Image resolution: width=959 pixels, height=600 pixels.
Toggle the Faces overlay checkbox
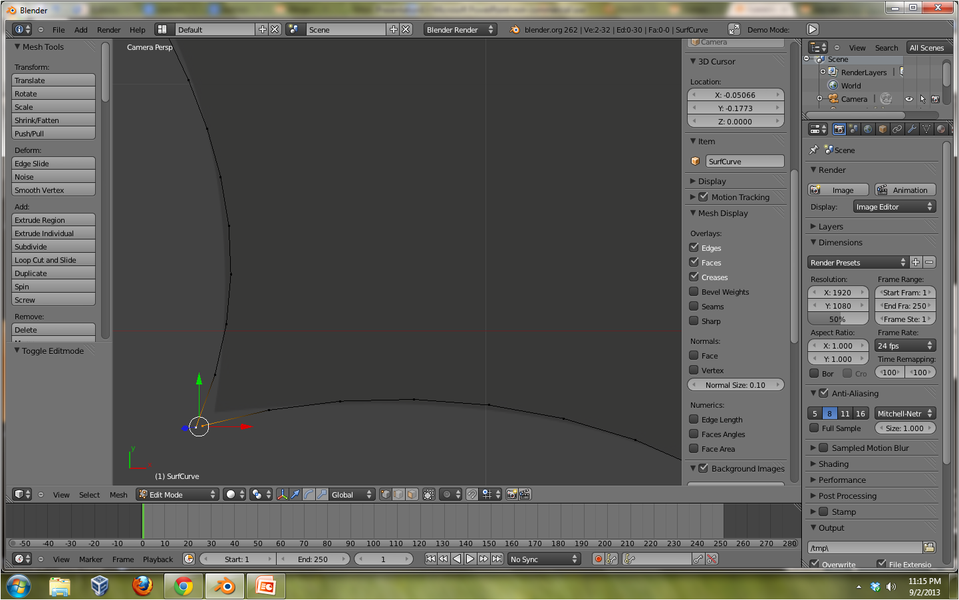pyautogui.click(x=694, y=262)
